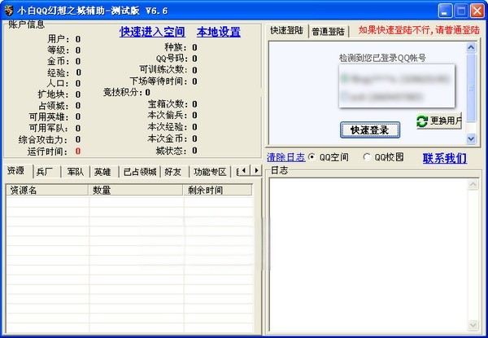Image resolution: width=488 pixels, height=338 pixels.
Task: Select the QQ校园 radio button
Action: (367, 157)
